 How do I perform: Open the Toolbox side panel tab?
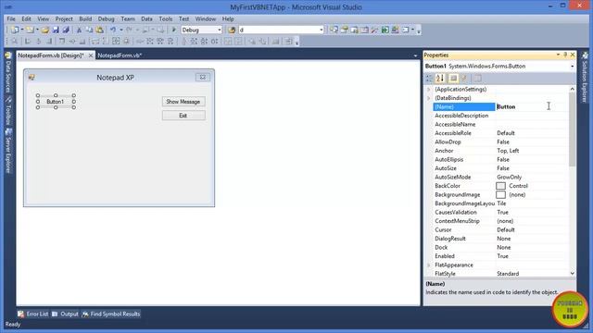click(8, 112)
